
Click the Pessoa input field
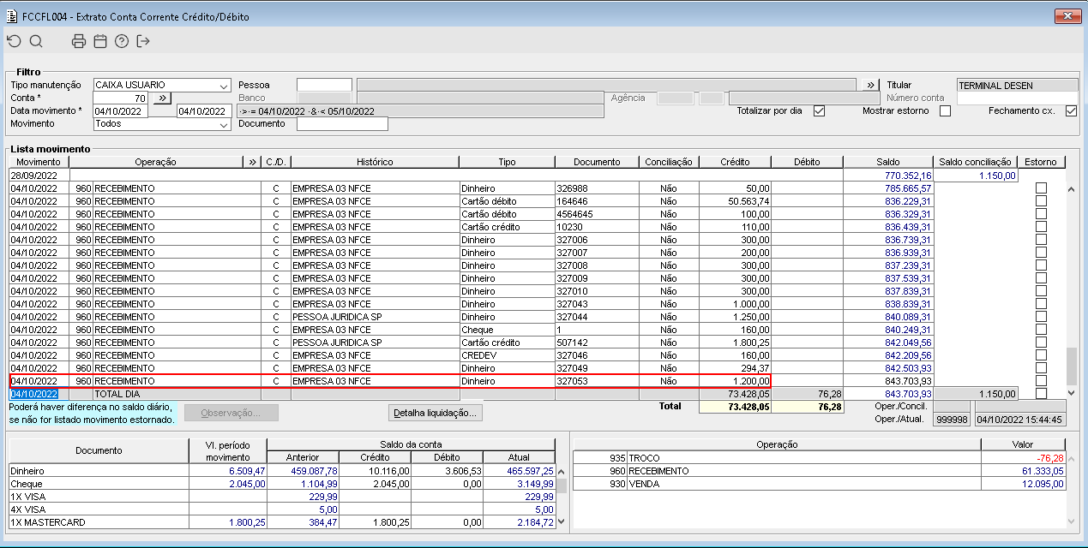point(324,85)
